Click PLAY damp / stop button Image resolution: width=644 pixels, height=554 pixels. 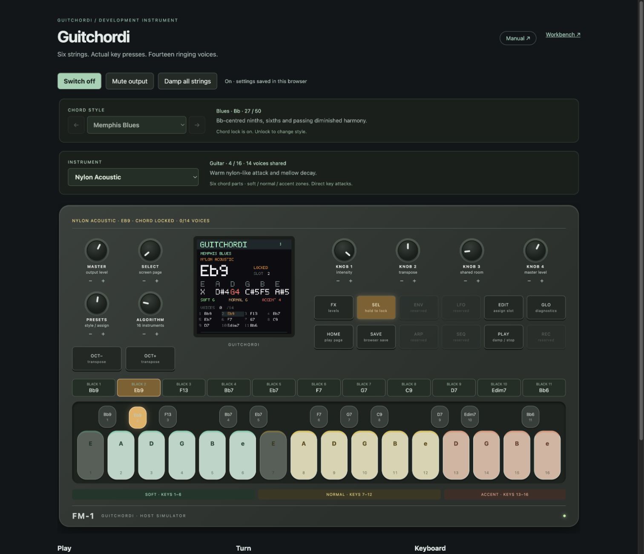tap(503, 337)
